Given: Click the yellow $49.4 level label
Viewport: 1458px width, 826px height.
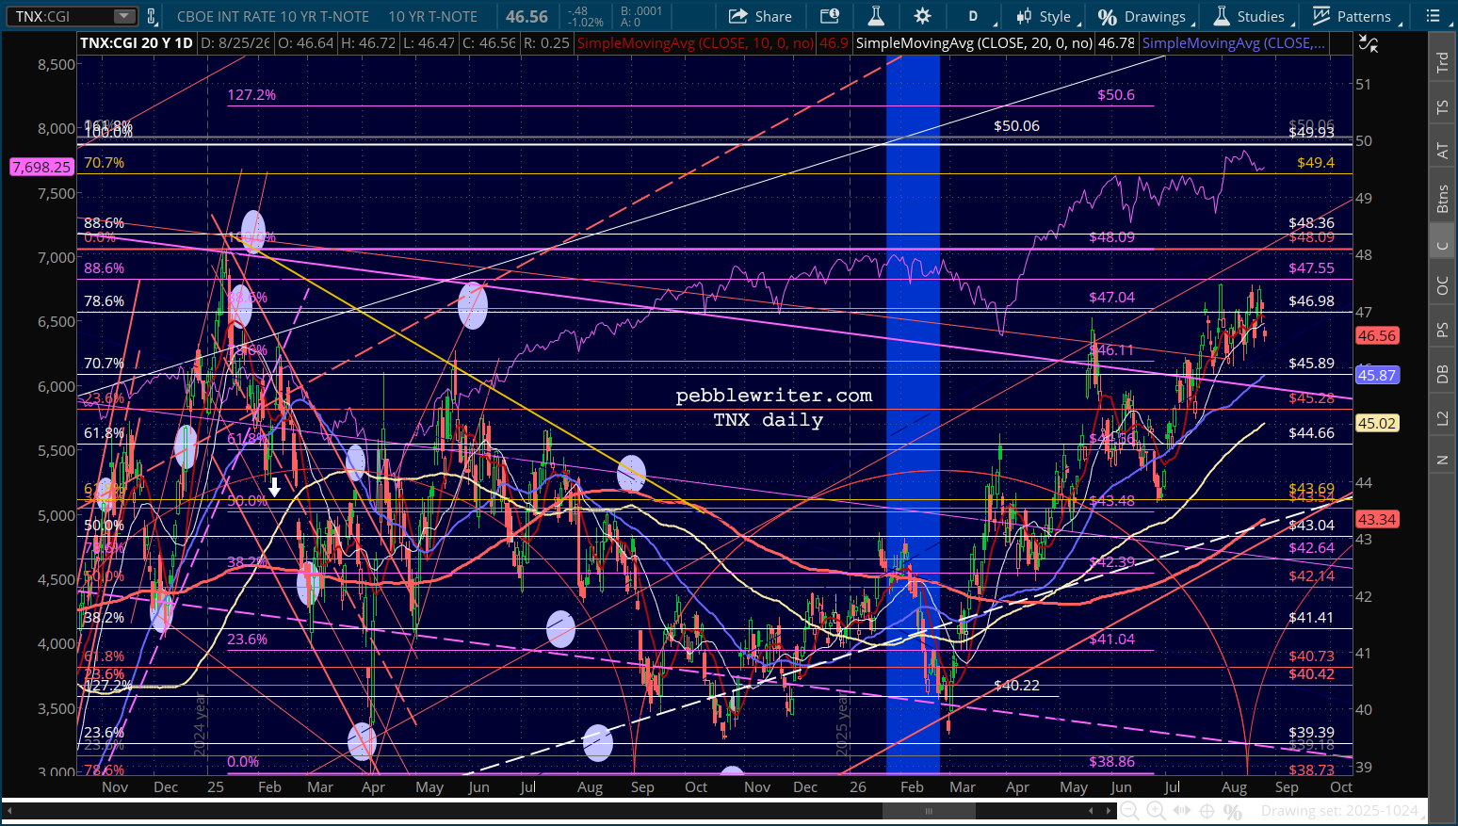Looking at the screenshot, I should pos(1316,162).
